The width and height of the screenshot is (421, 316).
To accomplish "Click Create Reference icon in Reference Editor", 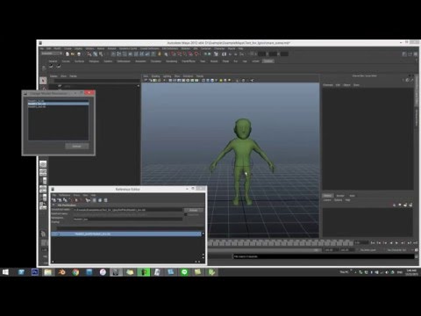I will (x=54, y=200).
